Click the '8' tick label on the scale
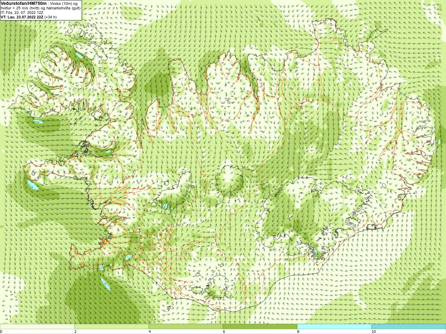446x334 pixels. (x=299, y=332)
